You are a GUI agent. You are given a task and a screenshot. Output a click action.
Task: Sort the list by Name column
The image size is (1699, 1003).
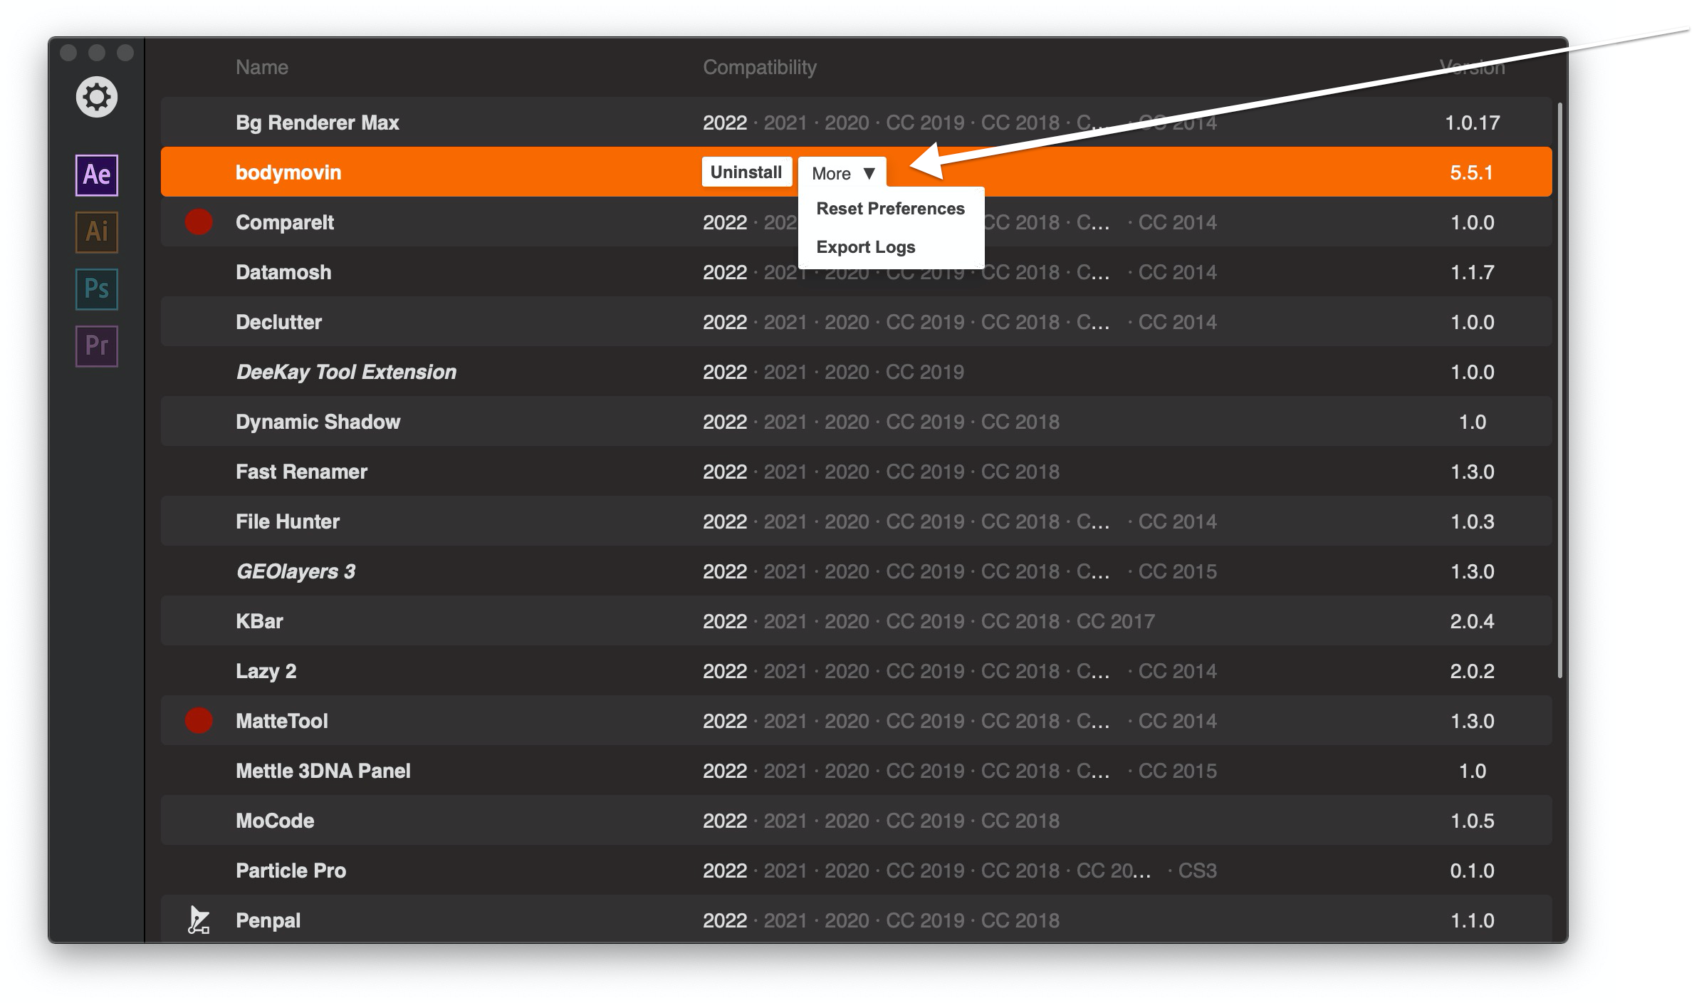pos(262,68)
